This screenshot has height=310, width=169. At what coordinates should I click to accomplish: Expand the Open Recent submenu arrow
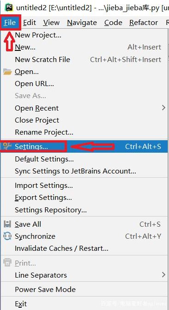(163, 108)
